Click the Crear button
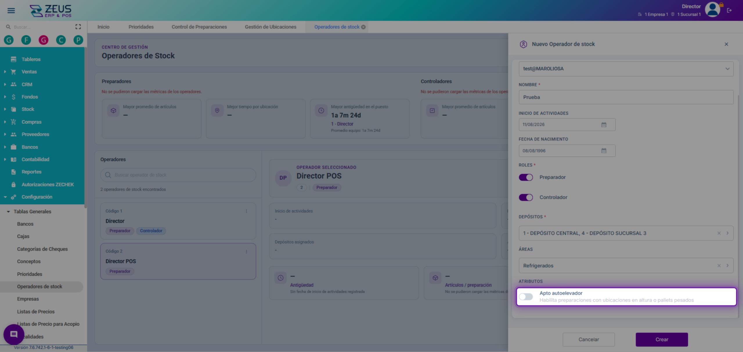Image resolution: width=743 pixels, height=352 pixels. click(x=662, y=340)
